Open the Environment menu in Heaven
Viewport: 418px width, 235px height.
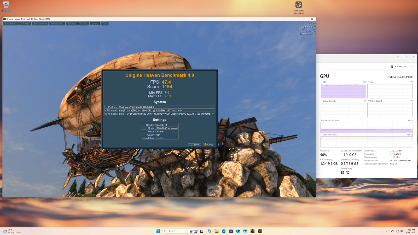click(x=40, y=23)
